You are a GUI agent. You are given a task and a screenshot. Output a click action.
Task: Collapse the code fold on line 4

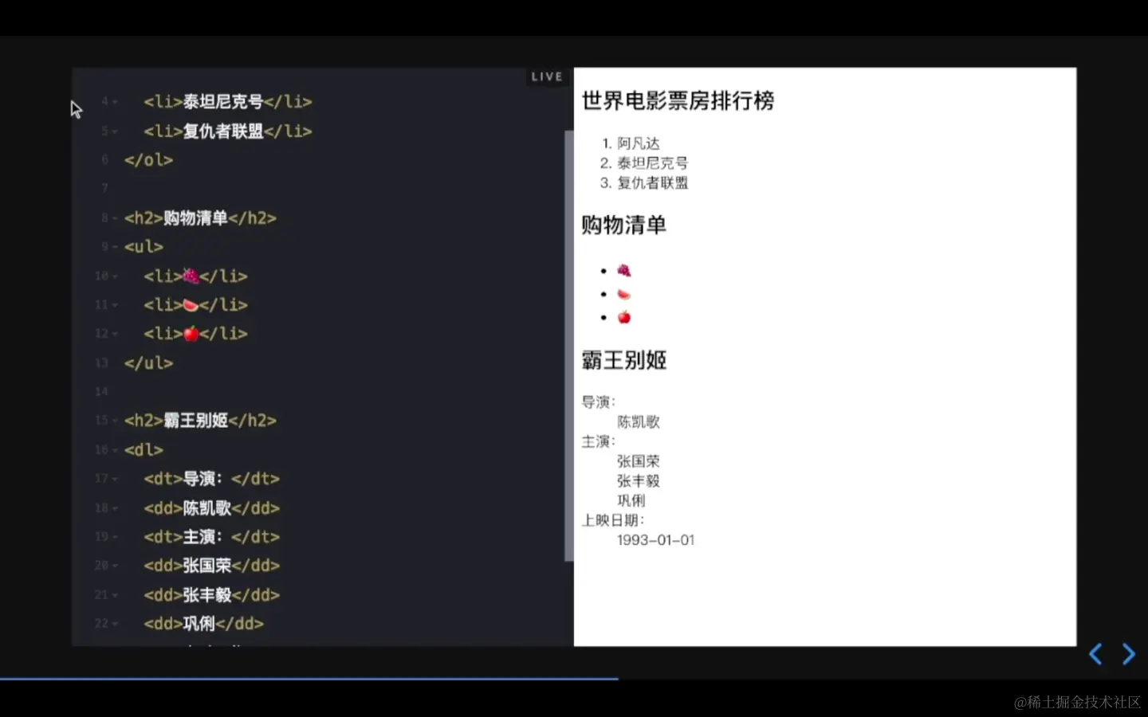[116, 102]
